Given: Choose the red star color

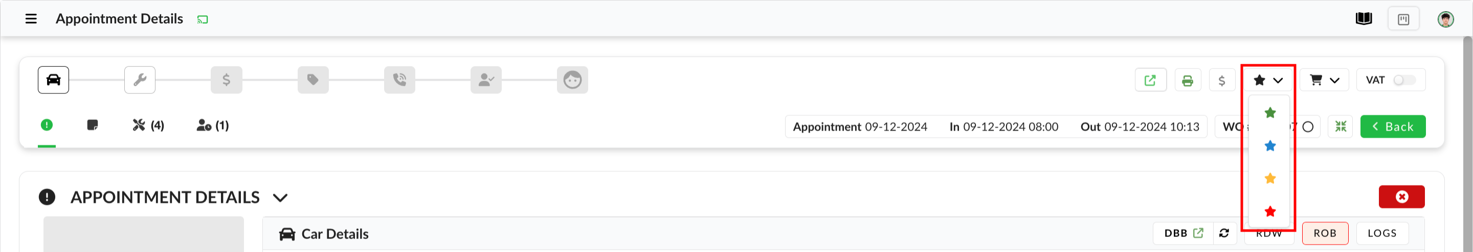Looking at the screenshot, I should [1270, 212].
